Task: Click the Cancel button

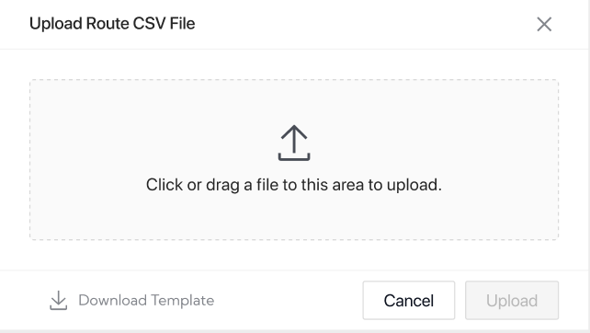Action: tap(409, 300)
